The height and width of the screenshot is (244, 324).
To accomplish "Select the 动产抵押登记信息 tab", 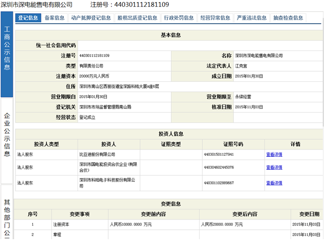I will pyautogui.click(x=91, y=18).
